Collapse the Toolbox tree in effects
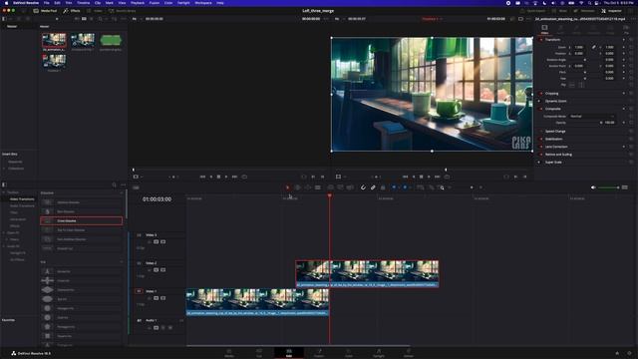This screenshot has width=638, height=359. (x=4, y=192)
